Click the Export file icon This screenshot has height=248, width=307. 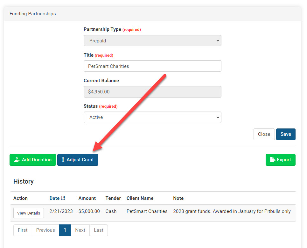273,160
